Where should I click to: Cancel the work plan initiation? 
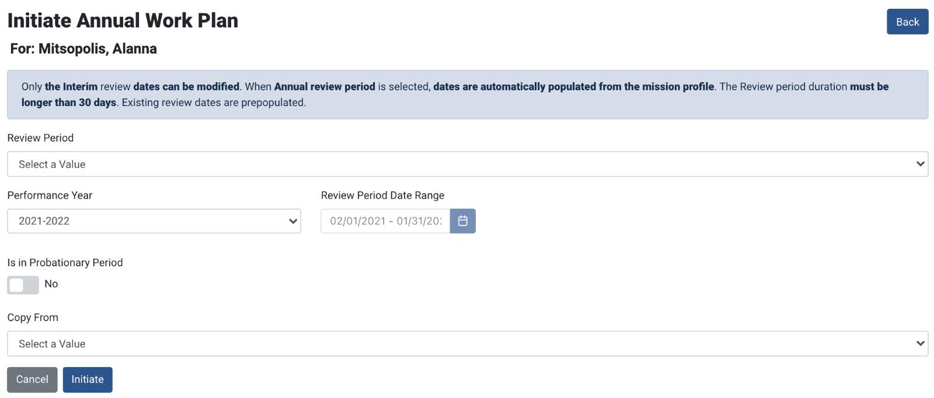[x=32, y=379]
